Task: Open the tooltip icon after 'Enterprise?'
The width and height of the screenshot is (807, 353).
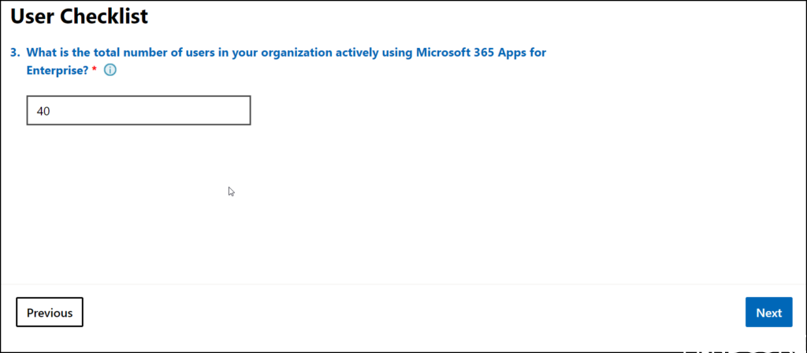Action: 110,70
